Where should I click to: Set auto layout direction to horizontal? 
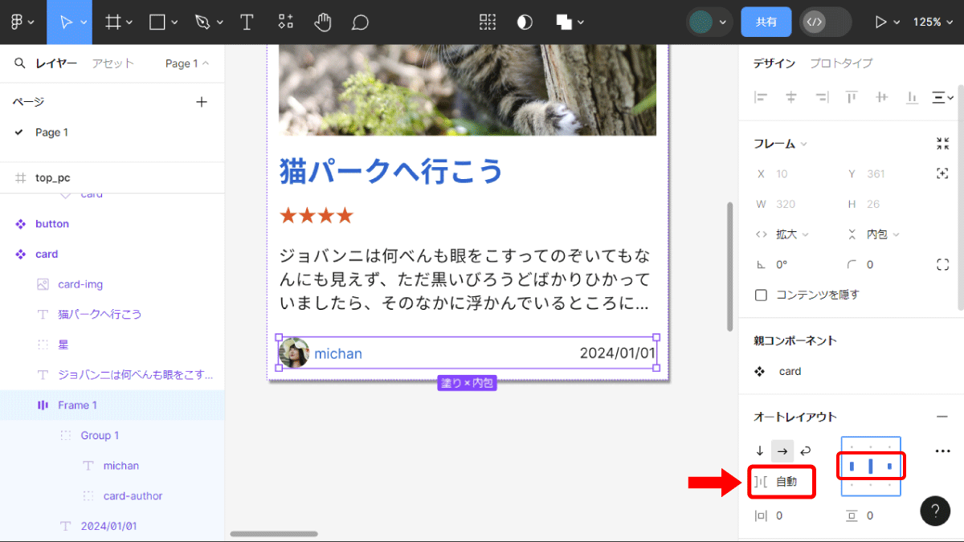pyautogui.click(x=782, y=451)
